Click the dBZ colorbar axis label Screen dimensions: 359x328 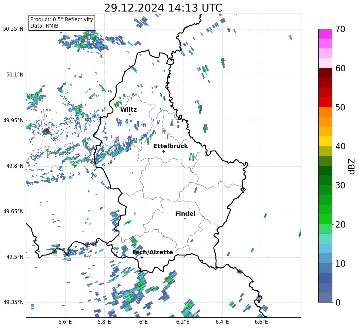point(351,166)
